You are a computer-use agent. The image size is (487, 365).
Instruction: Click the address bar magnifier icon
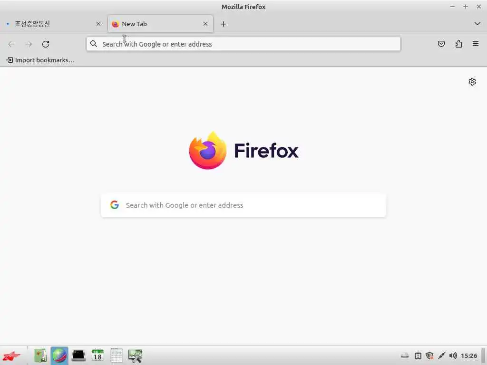tap(94, 44)
